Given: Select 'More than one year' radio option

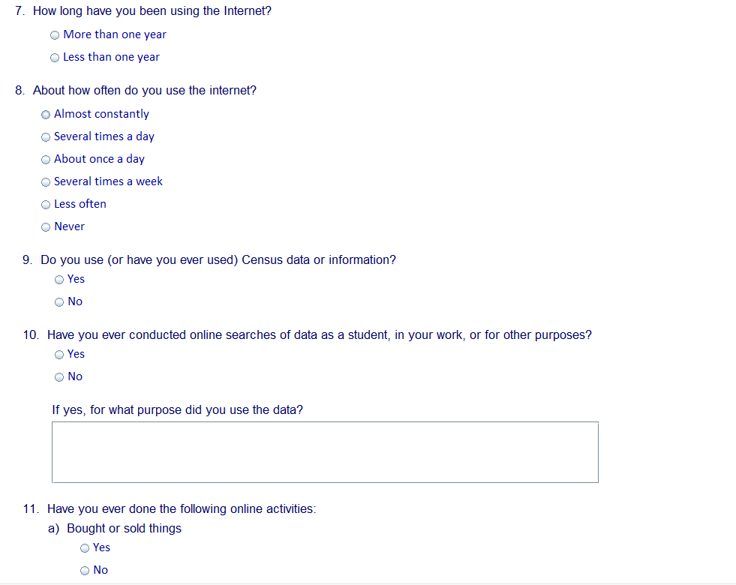Looking at the screenshot, I should tap(56, 35).
